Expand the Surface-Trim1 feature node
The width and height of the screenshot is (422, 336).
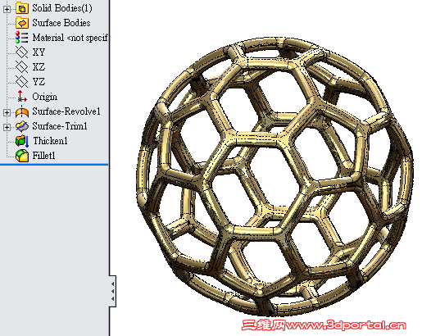pyautogui.click(x=7, y=127)
